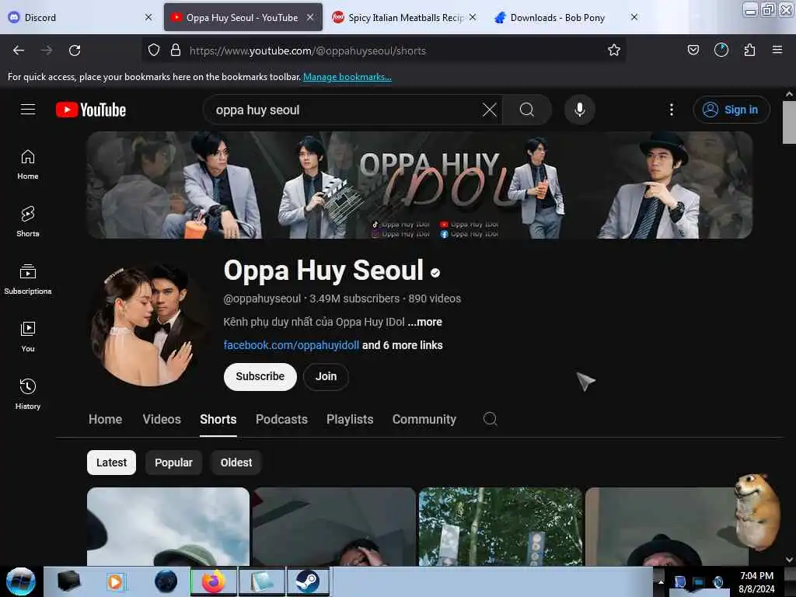Open Firefox extensions puzzle icon
Image resolution: width=796 pixels, height=597 pixels.
(749, 50)
